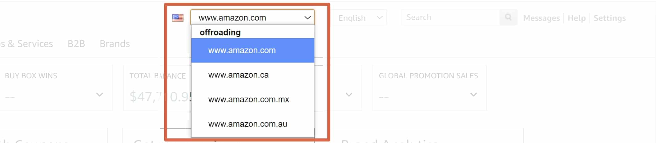Image resolution: width=656 pixels, height=143 pixels.
Task: Expand the Buy Box Wins card chevron
Action: coord(99,95)
